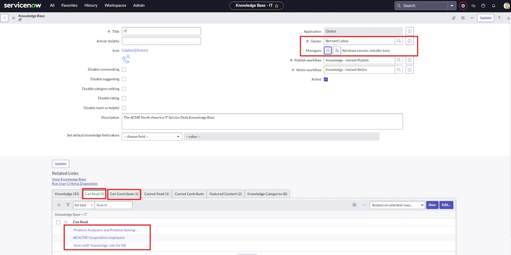The height and width of the screenshot is (255, 511).
Task: Open the help question mark icon
Action: point(483,6)
